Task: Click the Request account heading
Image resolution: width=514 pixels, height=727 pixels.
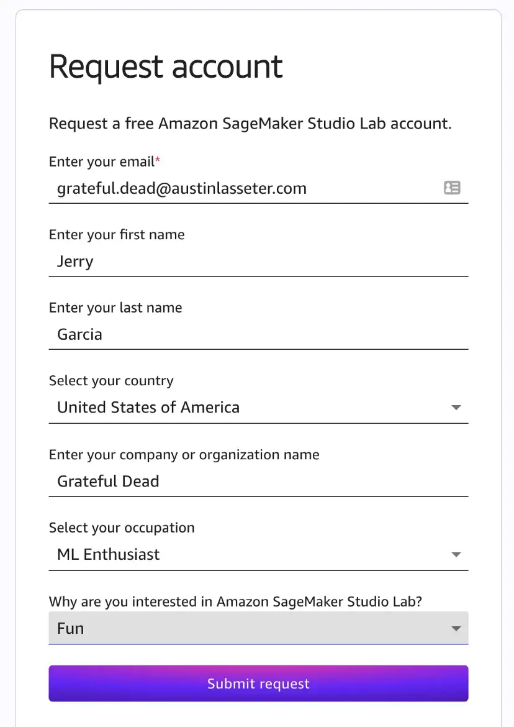Action: [x=166, y=67]
